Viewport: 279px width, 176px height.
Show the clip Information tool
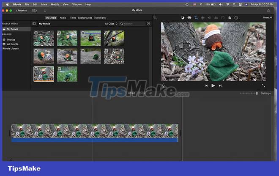click(236, 18)
